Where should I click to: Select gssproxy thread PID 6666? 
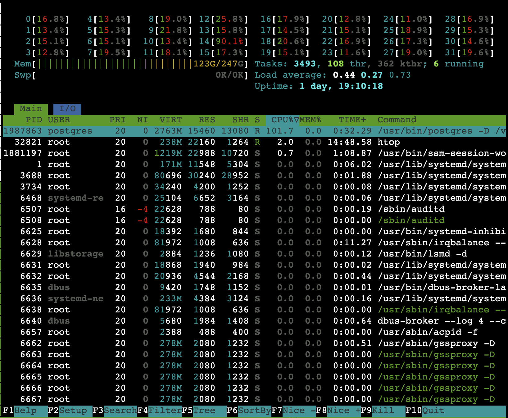point(255,388)
